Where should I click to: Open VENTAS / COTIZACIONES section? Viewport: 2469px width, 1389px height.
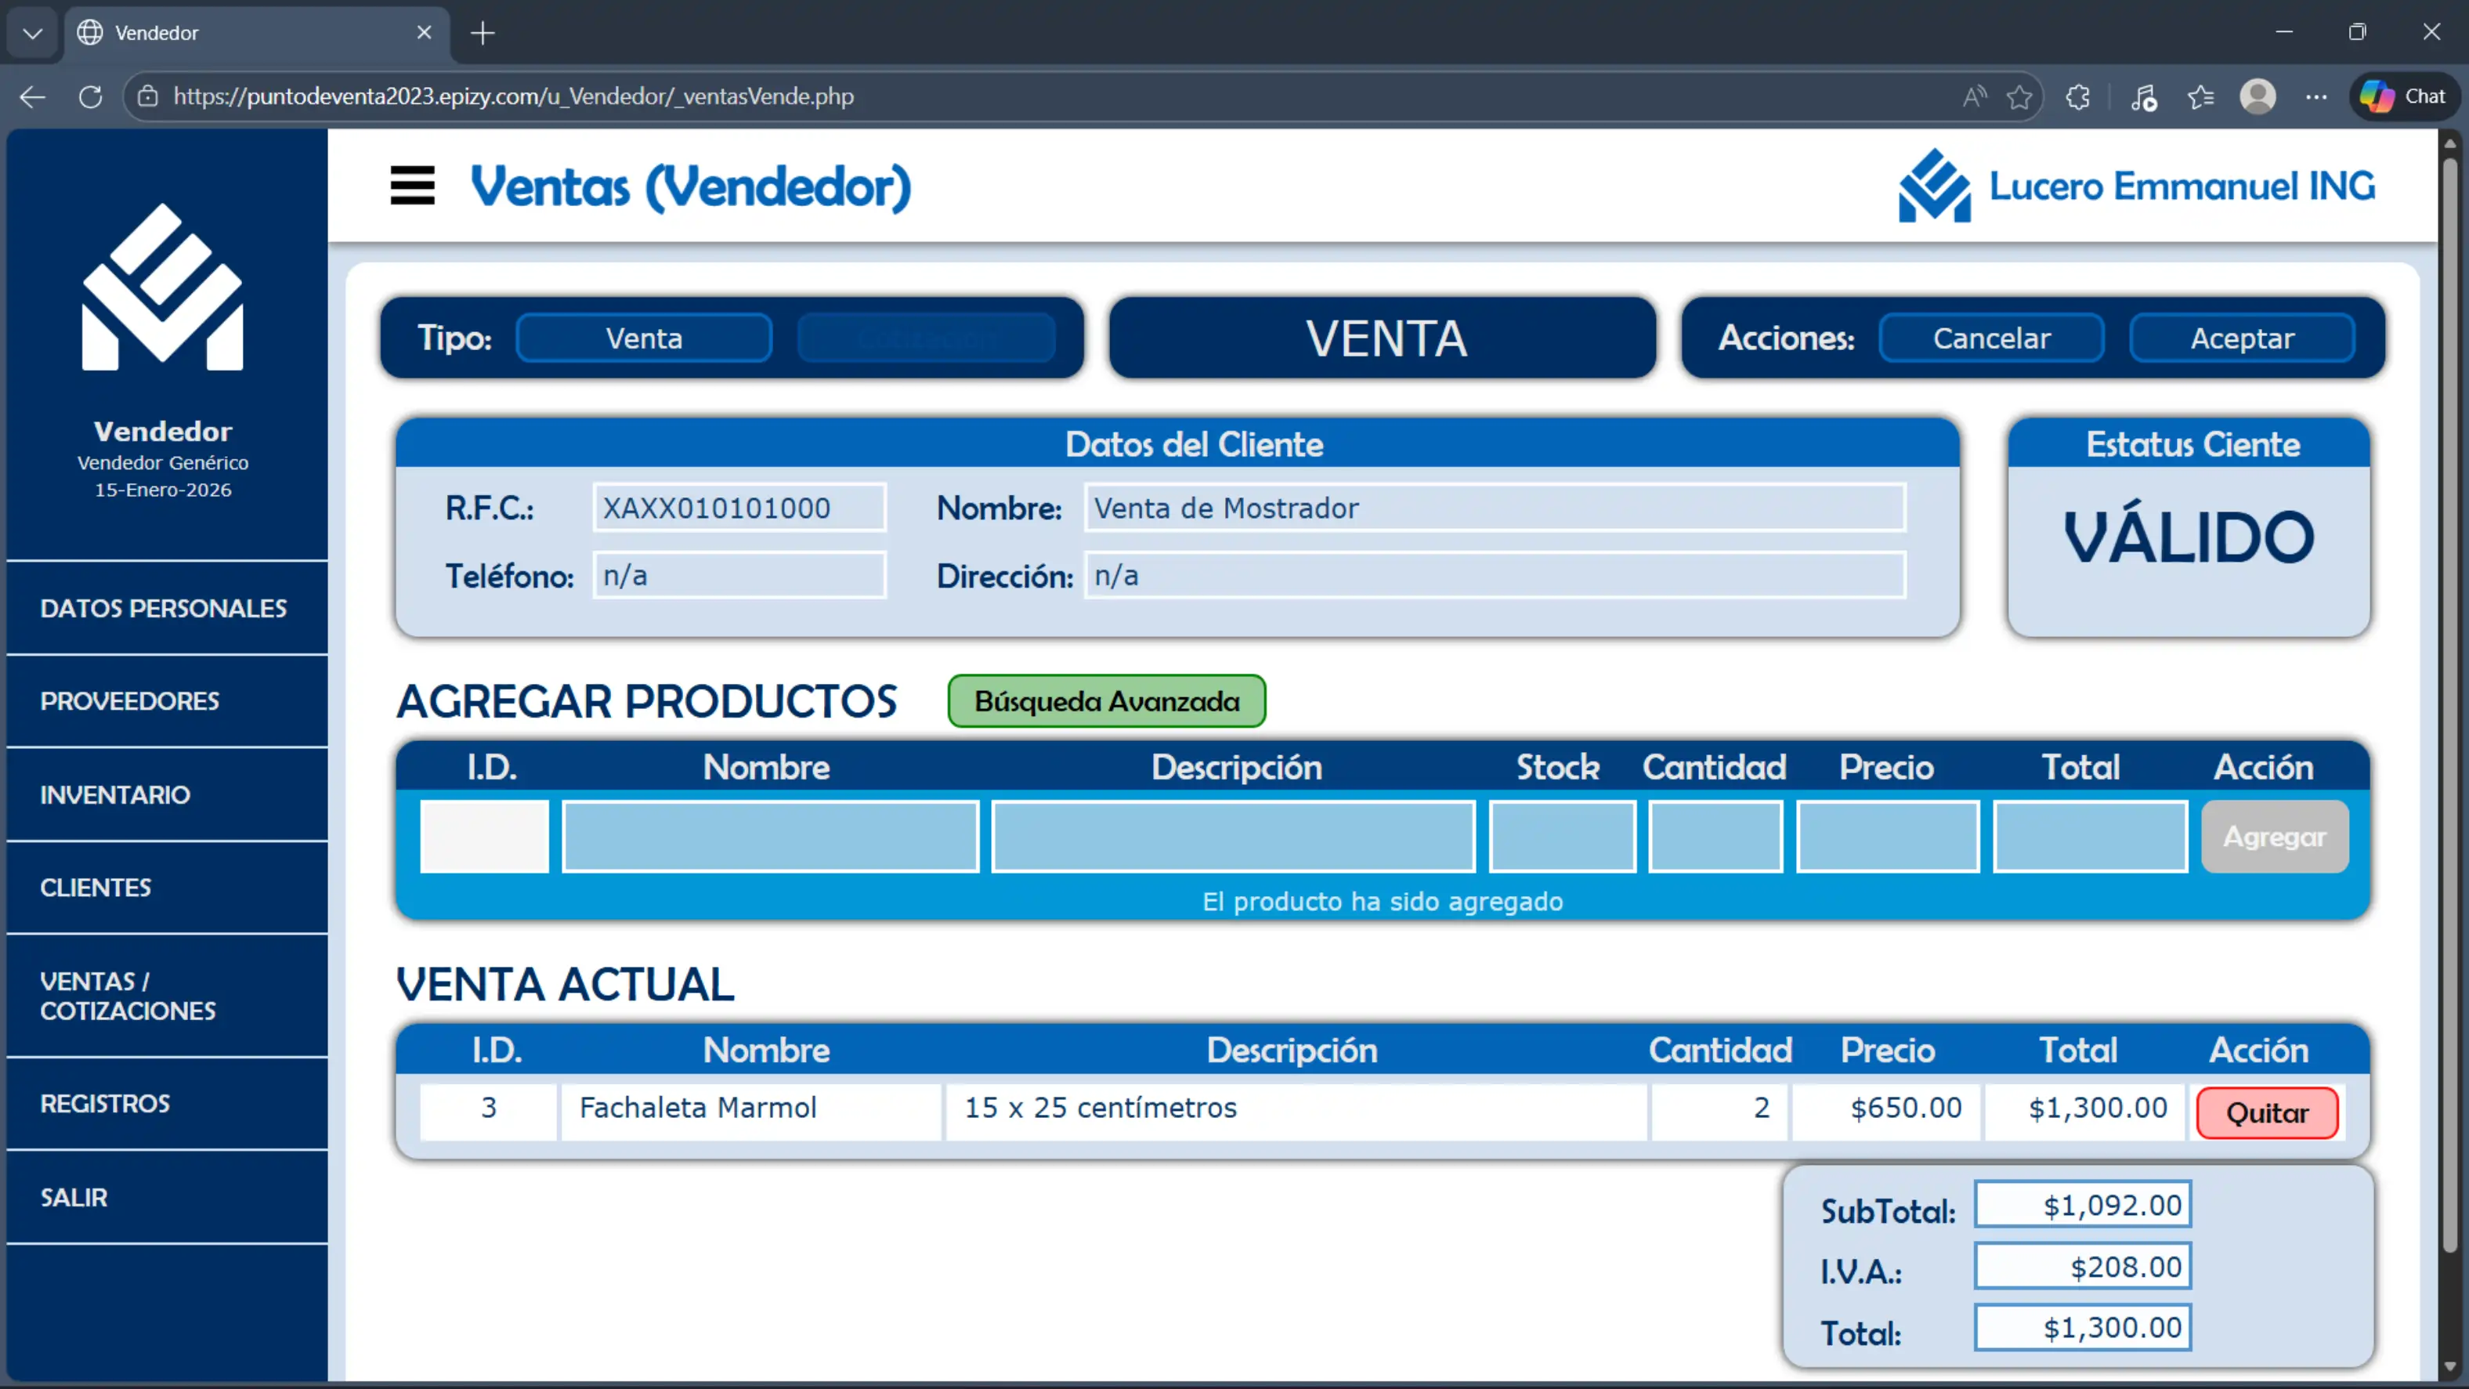click(x=128, y=995)
